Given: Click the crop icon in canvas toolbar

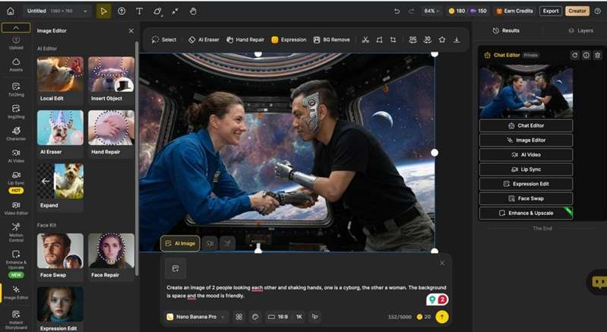Looking at the screenshot, I should [394, 40].
